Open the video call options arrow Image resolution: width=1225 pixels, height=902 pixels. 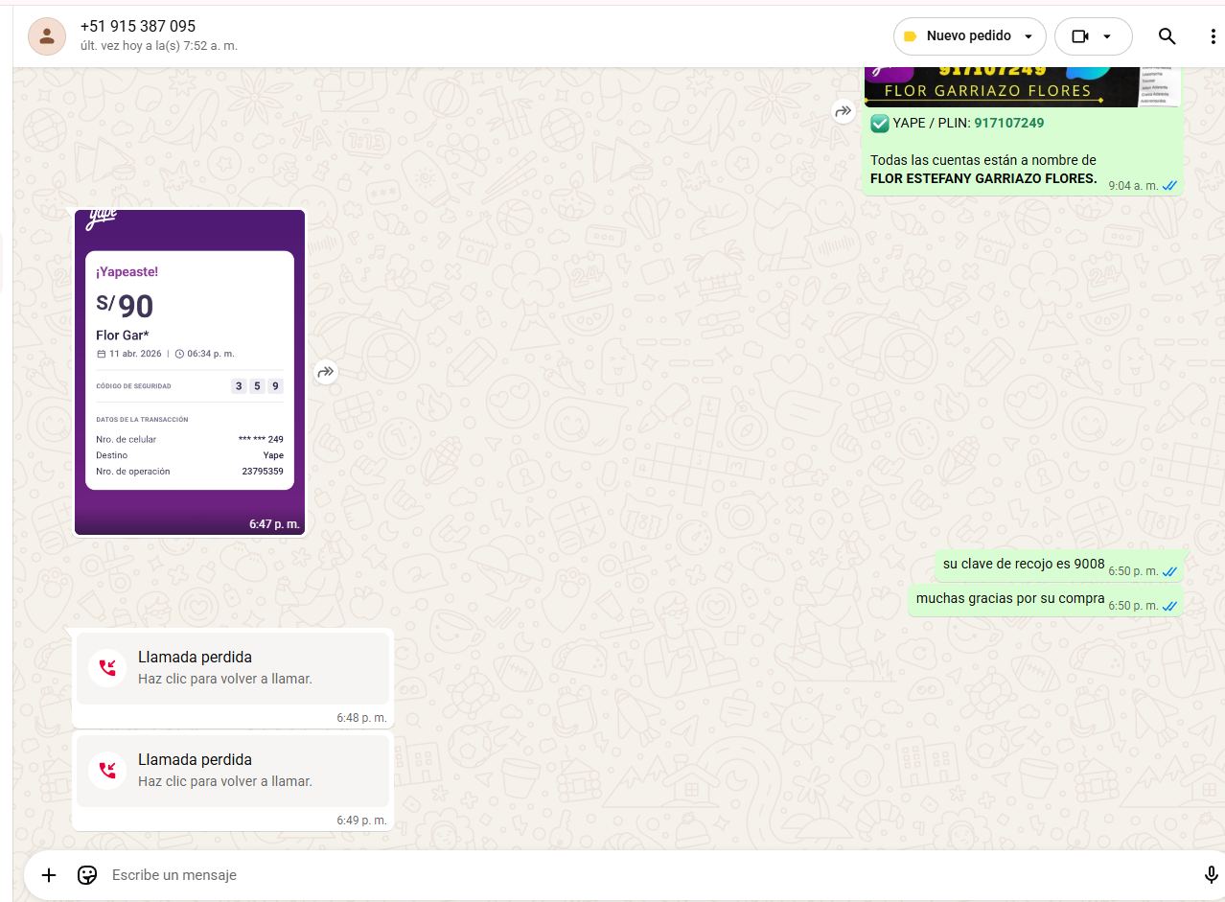(1107, 36)
